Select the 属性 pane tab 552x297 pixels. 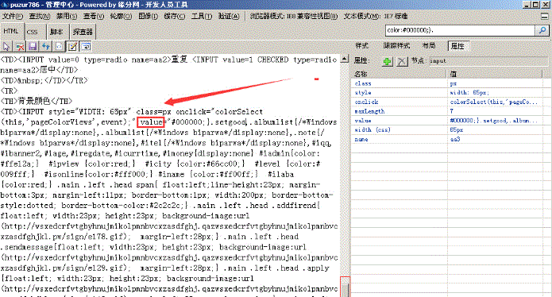[457, 46]
